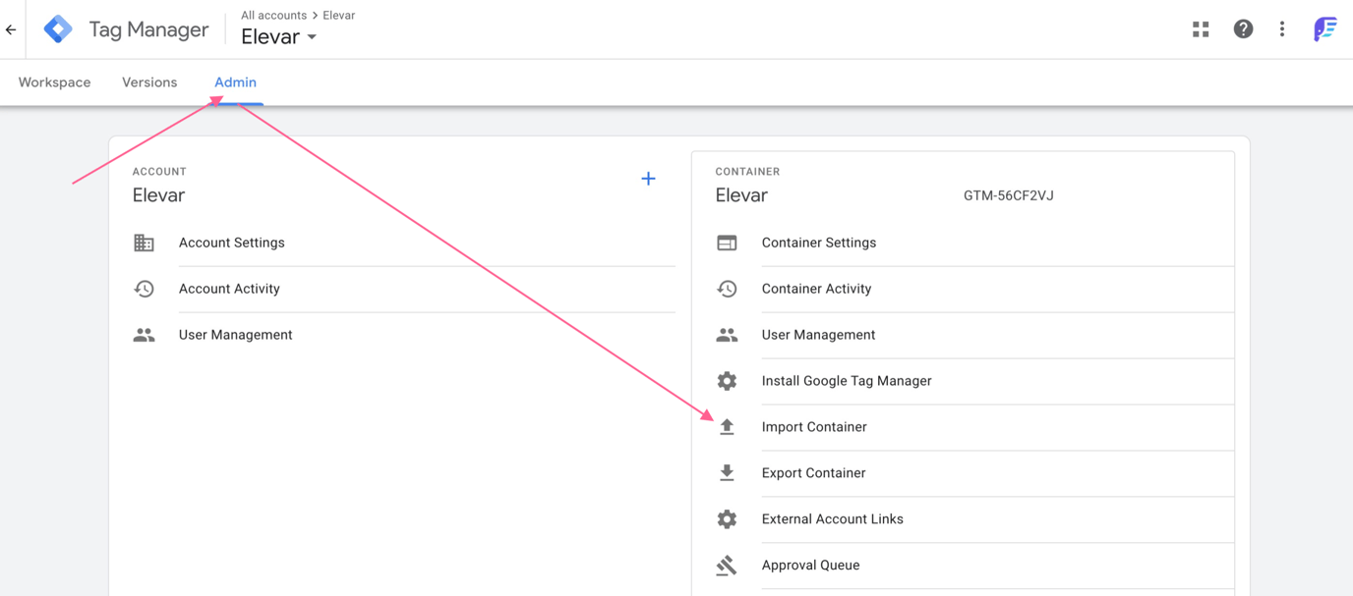
Task: Click the Container Settings window icon
Action: [727, 243]
